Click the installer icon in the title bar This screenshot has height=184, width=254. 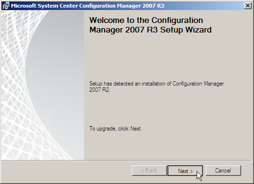pos(6,6)
